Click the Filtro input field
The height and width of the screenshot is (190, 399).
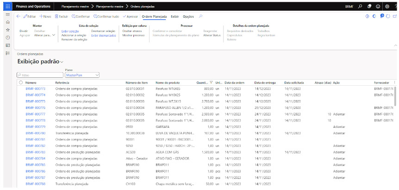click(40, 75)
